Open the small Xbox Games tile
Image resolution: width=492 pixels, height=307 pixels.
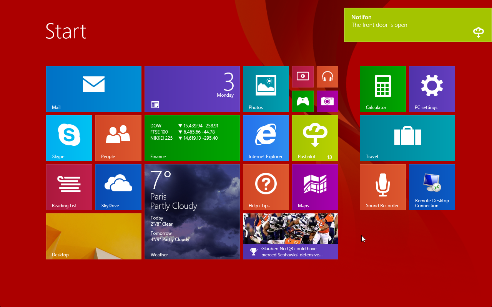[303, 101]
